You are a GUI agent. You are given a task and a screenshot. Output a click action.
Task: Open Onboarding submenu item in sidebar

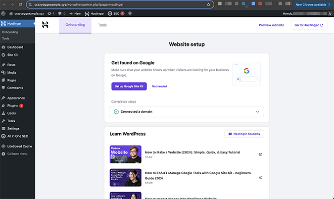click(10, 32)
